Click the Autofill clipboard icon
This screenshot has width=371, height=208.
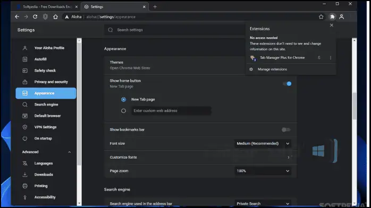tap(25, 59)
